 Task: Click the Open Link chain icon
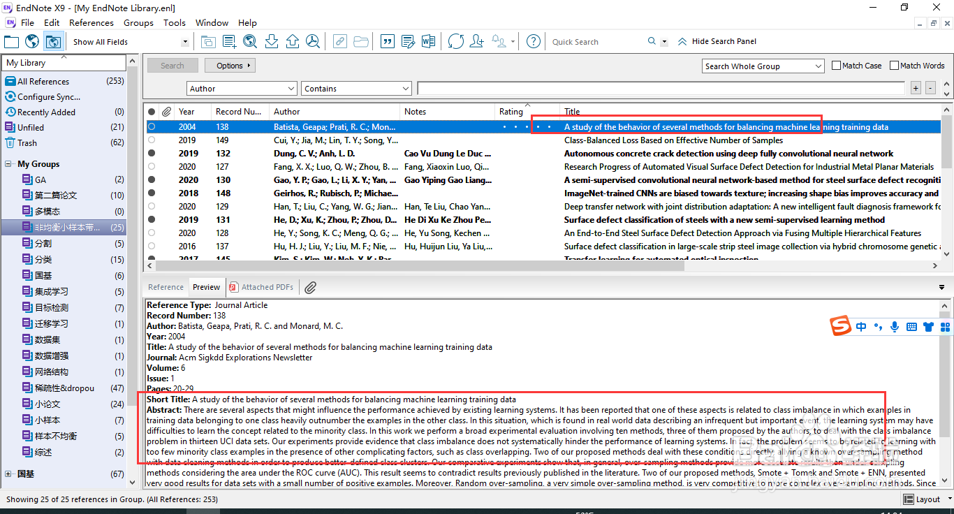click(339, 41)
